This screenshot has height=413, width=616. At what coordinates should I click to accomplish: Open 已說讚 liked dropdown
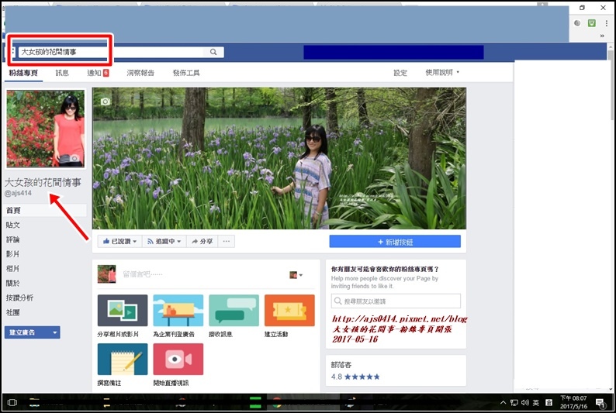119,241
